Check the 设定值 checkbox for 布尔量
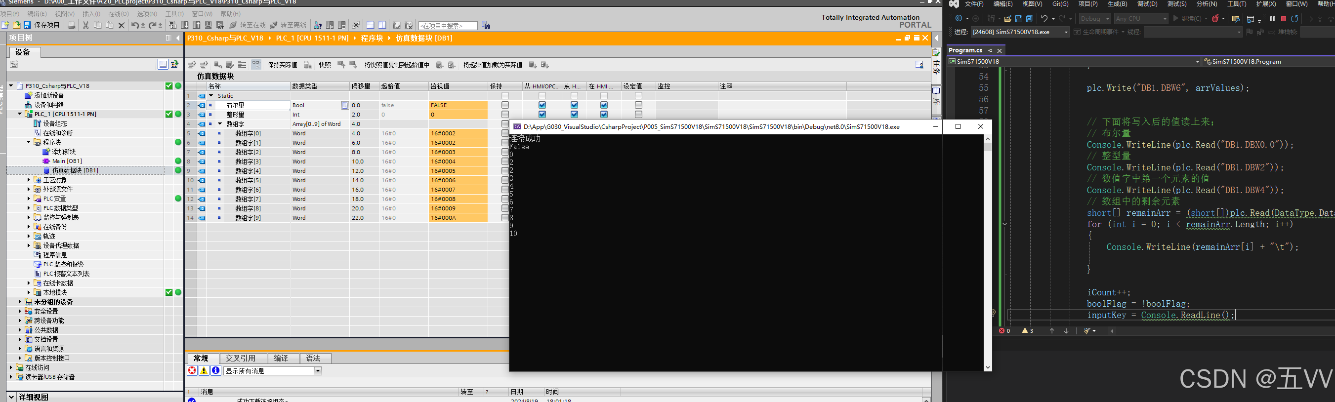Image resolution: width=1335 pixels, height=402 pixels. tap(638, 105)
